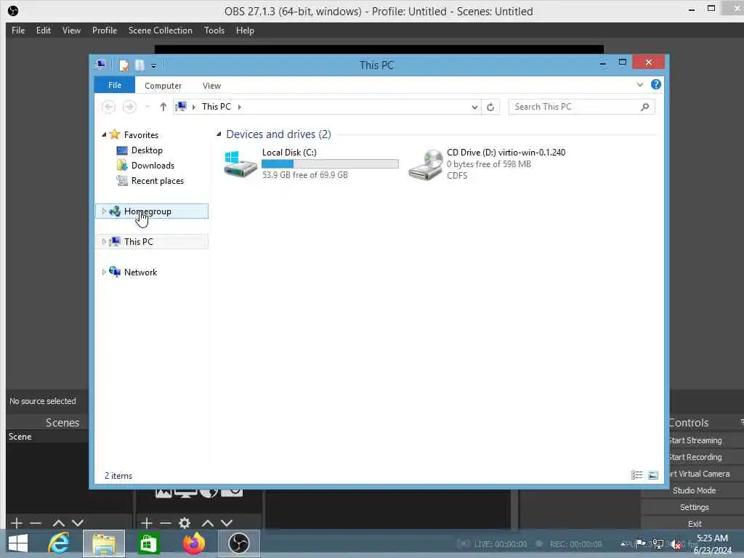
Task: Collapse the Favorites tree group
Action: [x=104, y=134]
